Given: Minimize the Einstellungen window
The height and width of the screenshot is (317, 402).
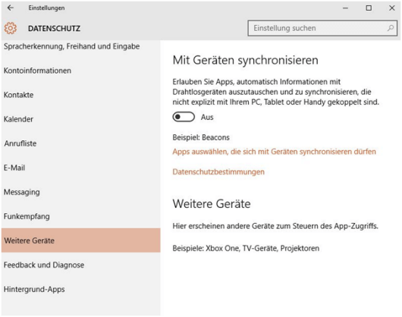Looking at the screenshot, I should 345,8.
